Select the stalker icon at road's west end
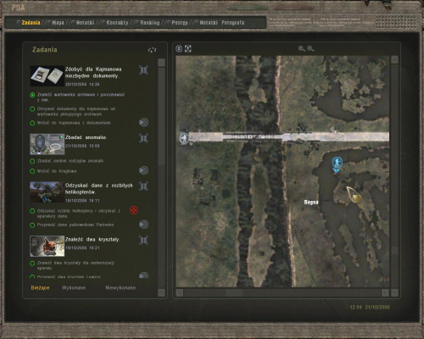Screen dimensions: 424x339 coord(184,138)
